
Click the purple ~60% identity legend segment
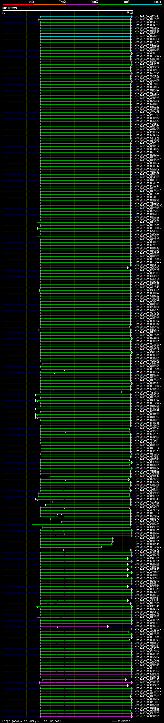tap(82, 5)
